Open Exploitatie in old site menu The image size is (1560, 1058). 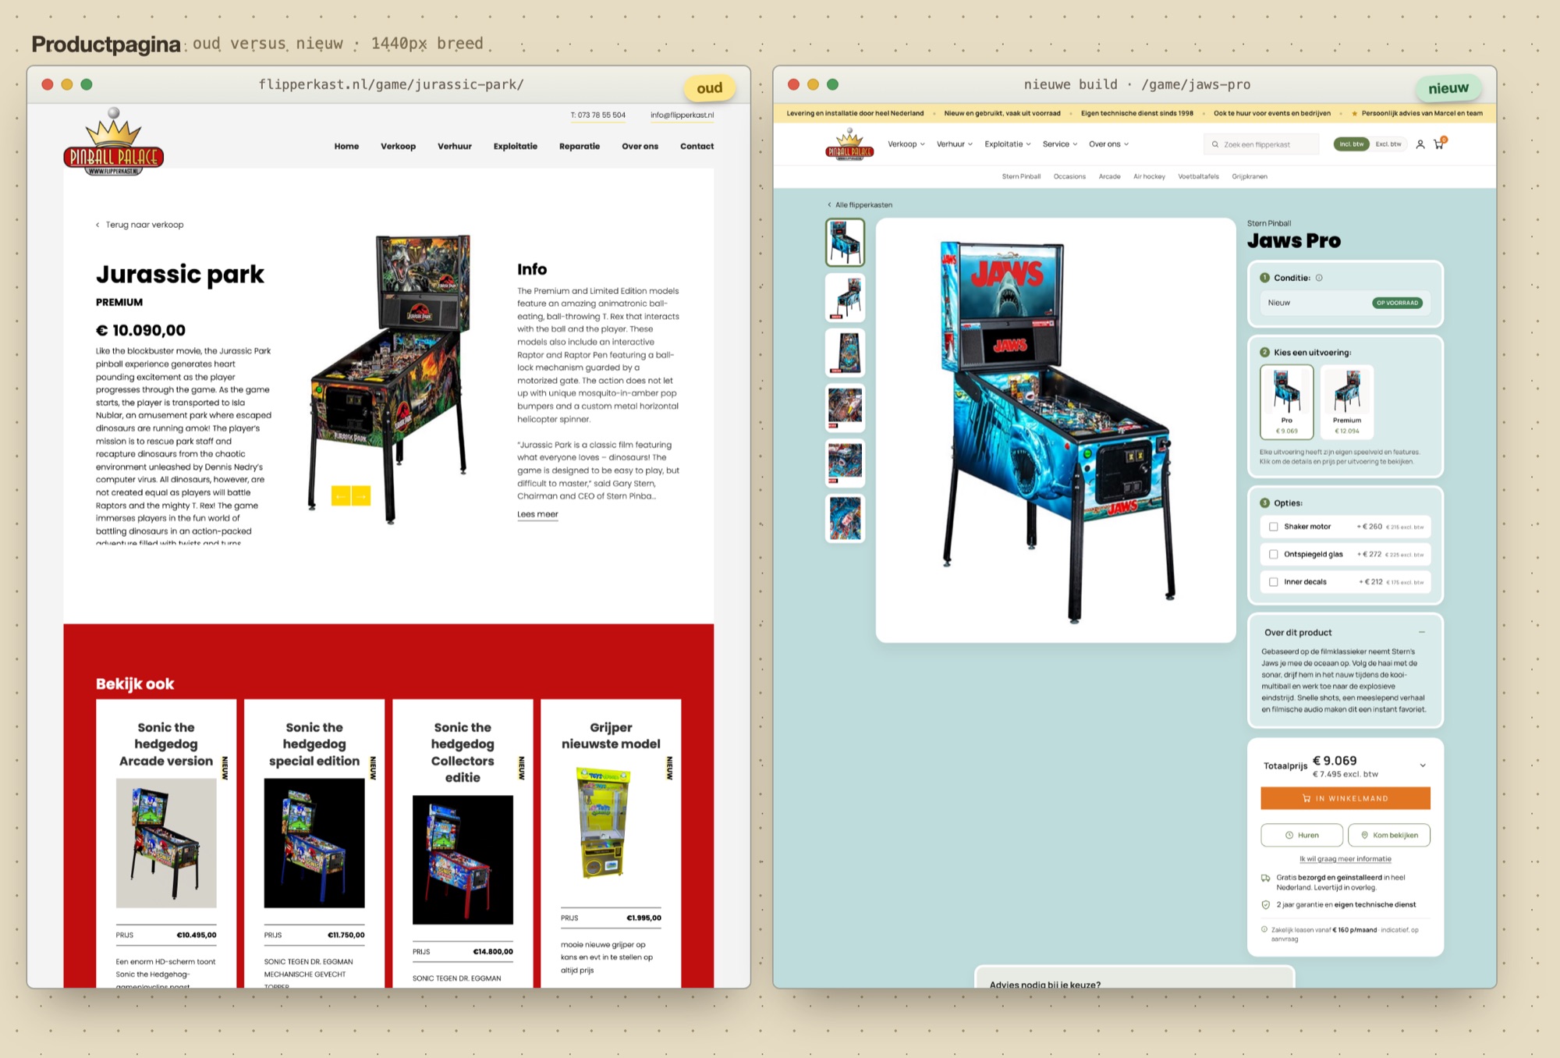coord(515,147)
